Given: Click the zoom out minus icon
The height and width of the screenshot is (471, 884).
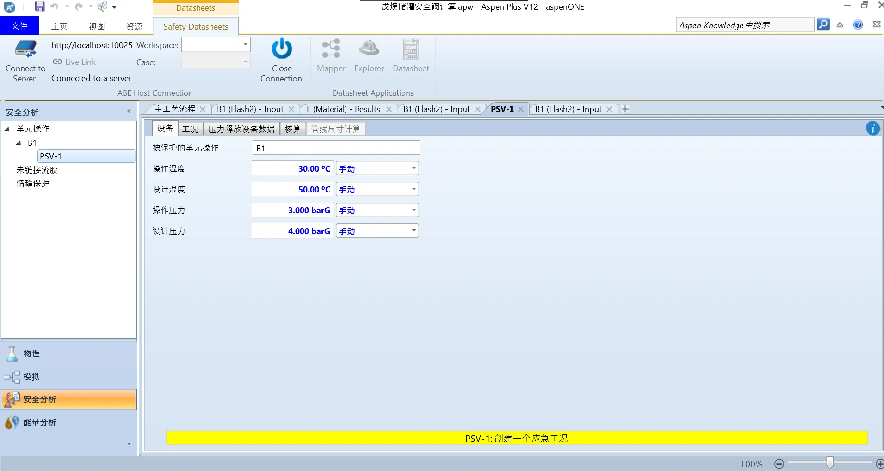Looking at the screenshot, I should 779,464.
